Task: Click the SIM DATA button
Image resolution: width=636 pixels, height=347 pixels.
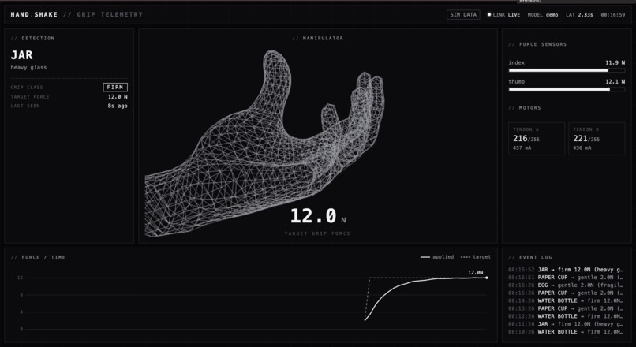Action: point(463,15)
